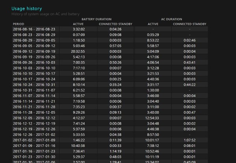Click AC connected standby value 0:44:22
This screenshot has height=163, width=236.
pos(190,84)
